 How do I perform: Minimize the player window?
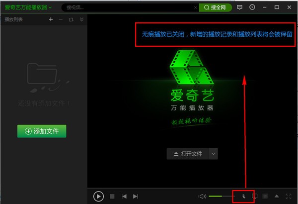pos(264,7)
